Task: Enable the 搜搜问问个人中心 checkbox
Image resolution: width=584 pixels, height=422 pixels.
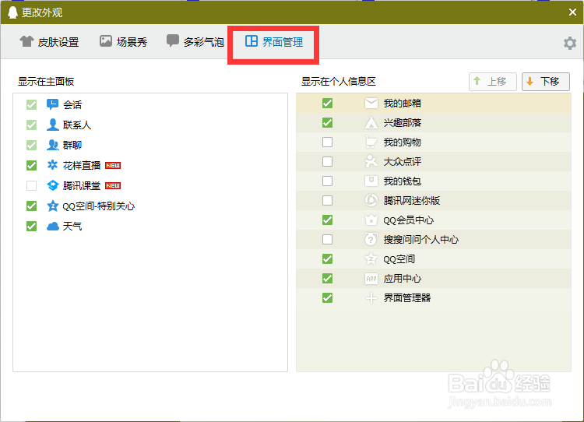Action: click(327, 239)
